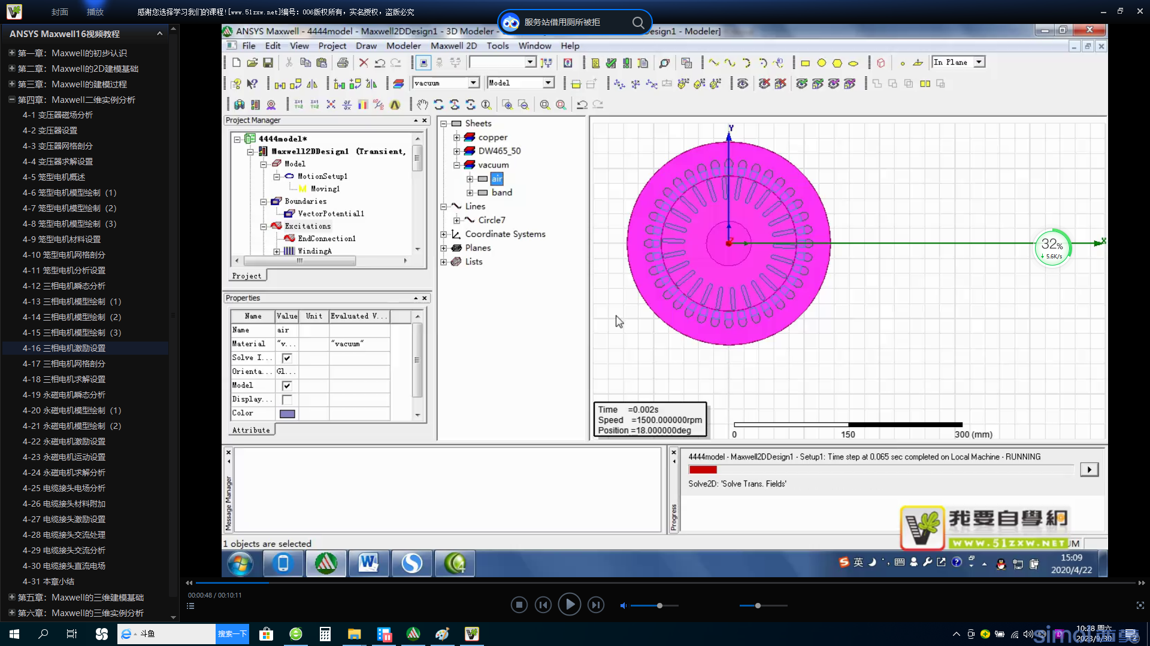Expand the Coordinate Systems node
This screenshot has width=1150, height=646.
(x=444, y=234)
